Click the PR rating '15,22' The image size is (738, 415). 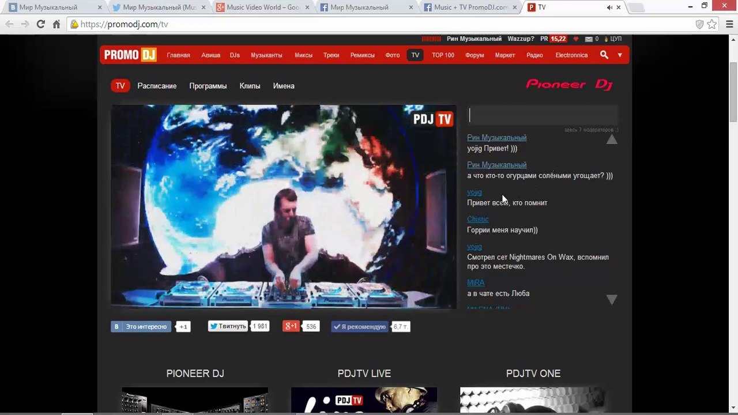pos(558,39)
